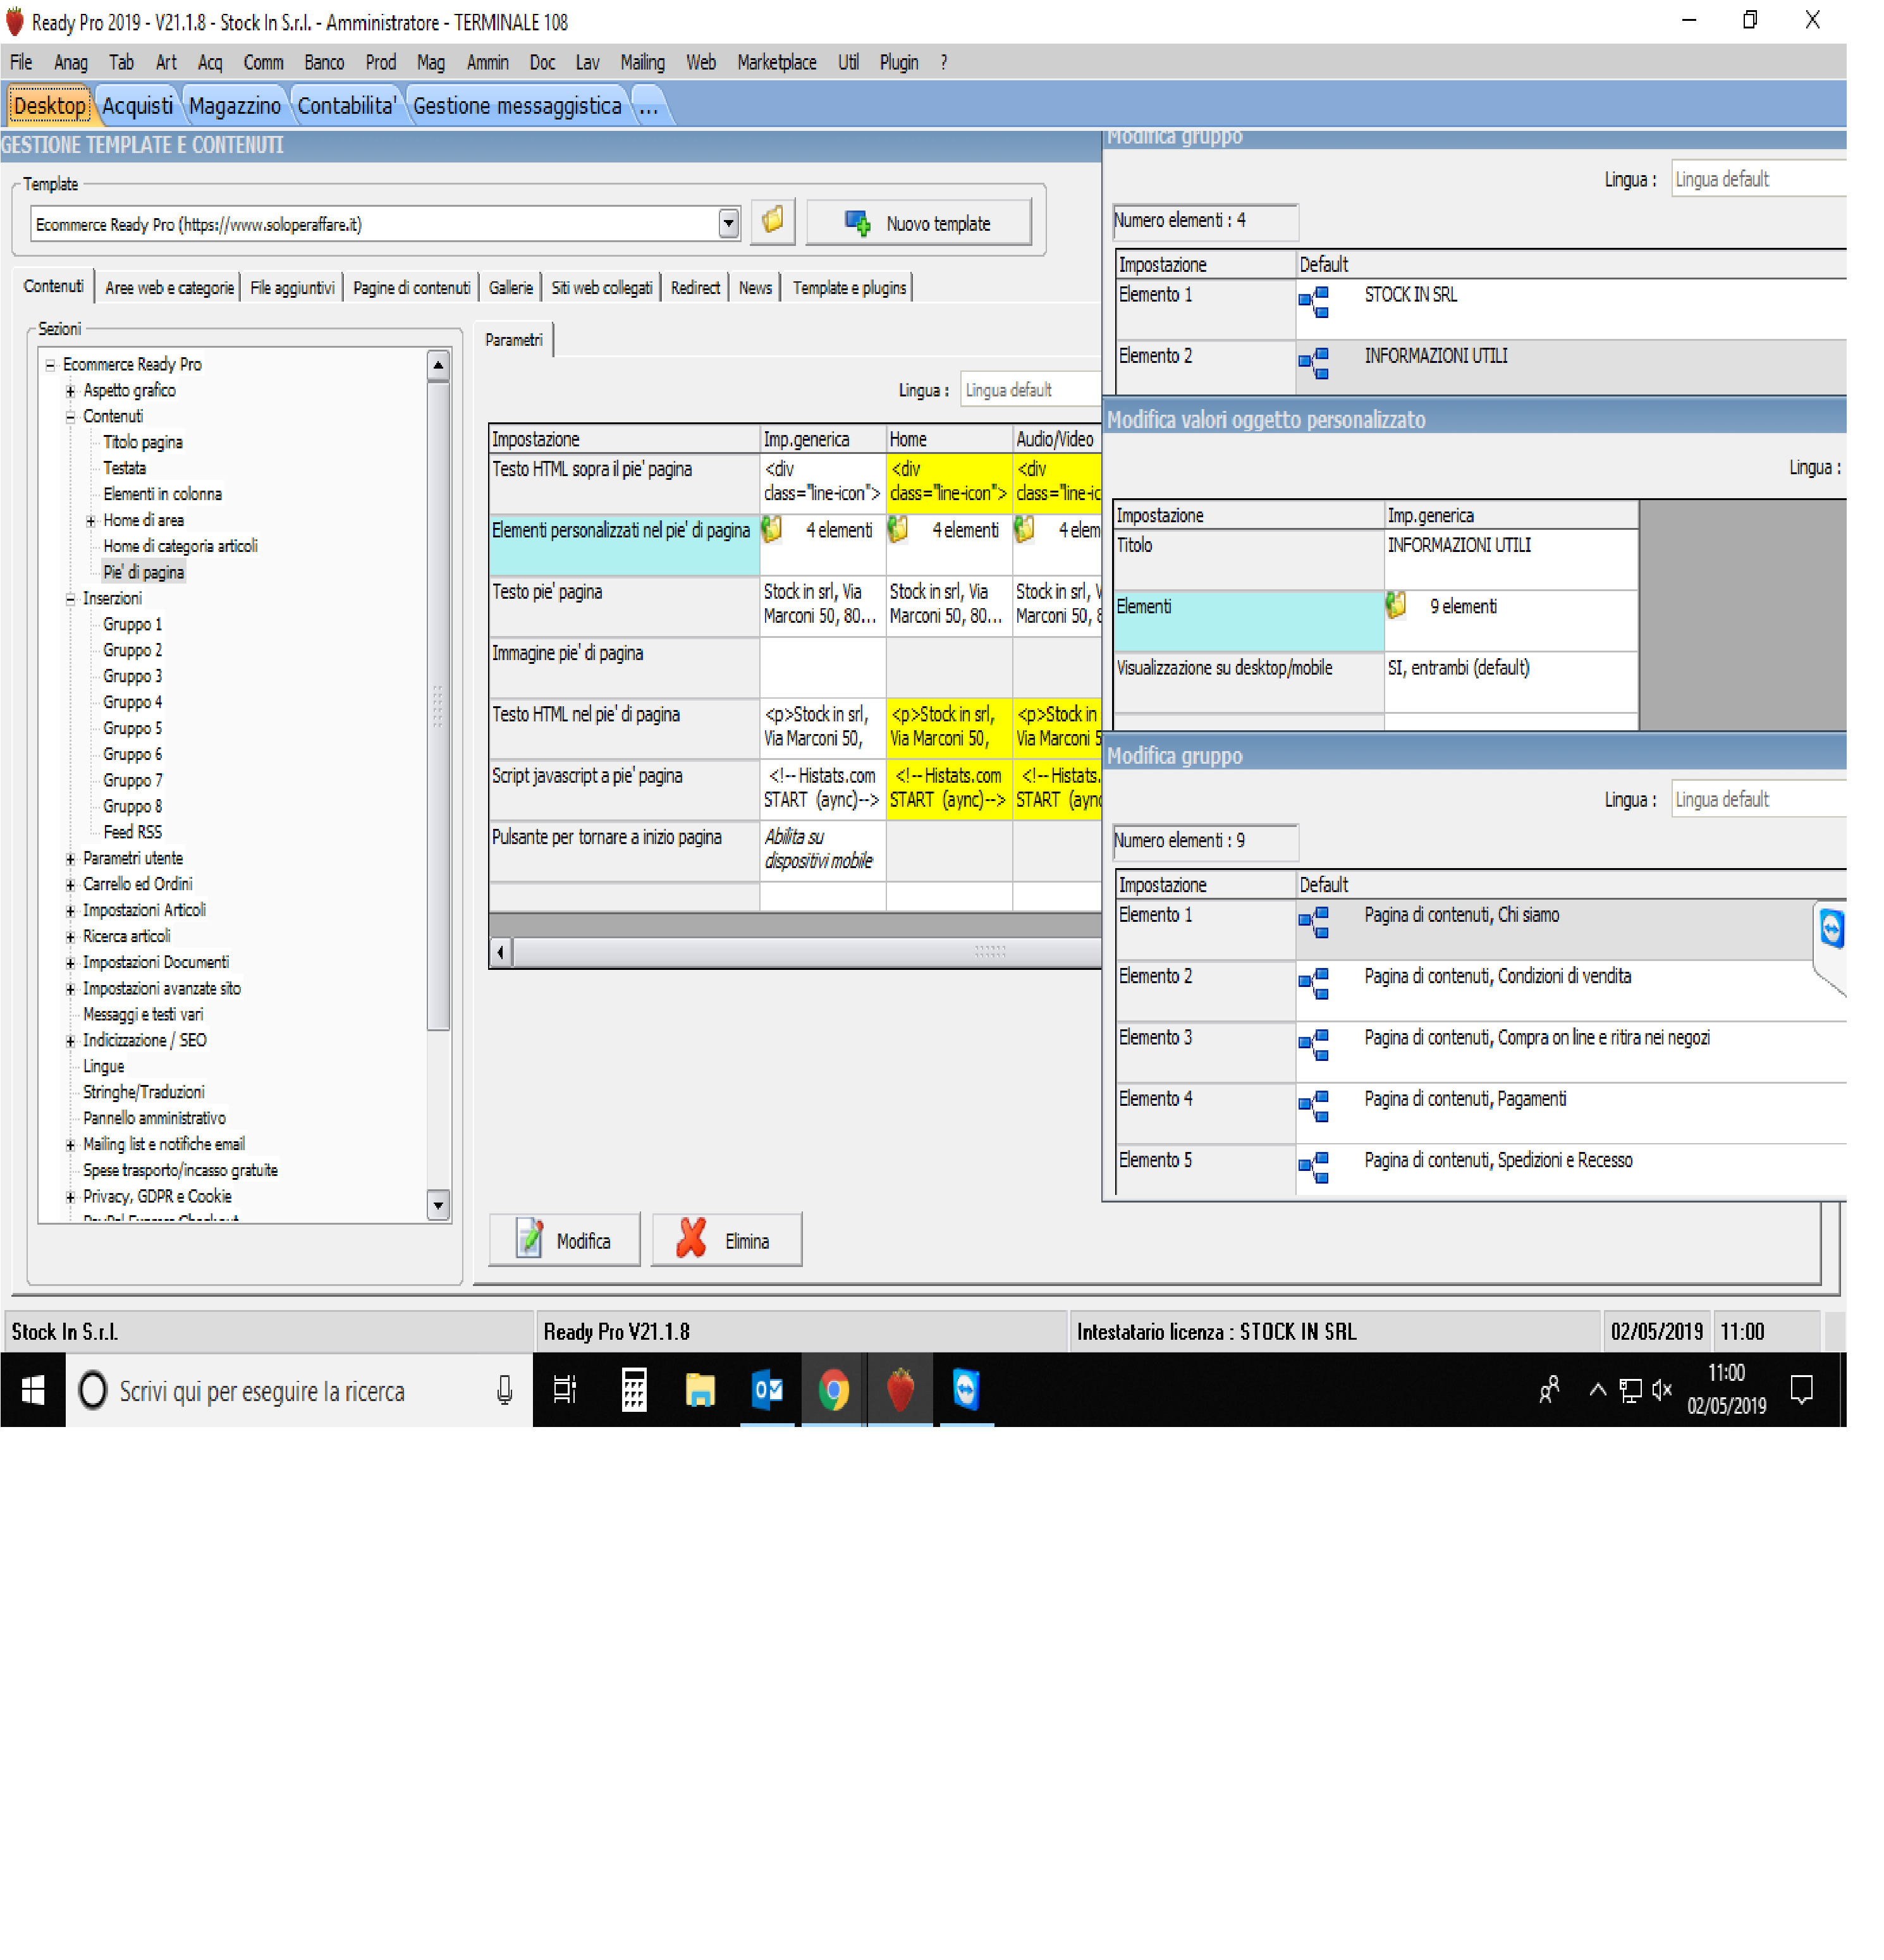
Task: Click link icon for Condizioni di vendita element
Action: coord(1314,983)
